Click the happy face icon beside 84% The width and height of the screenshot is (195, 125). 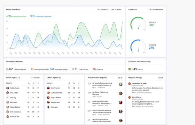tap(130, 69)
